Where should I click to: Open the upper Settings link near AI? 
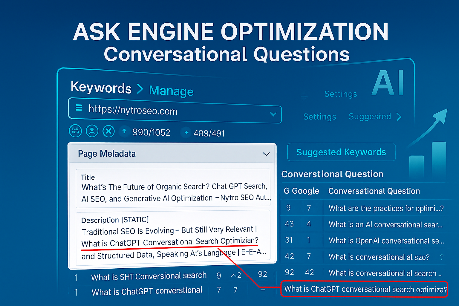pyautogui.click(x=341, y=94)
